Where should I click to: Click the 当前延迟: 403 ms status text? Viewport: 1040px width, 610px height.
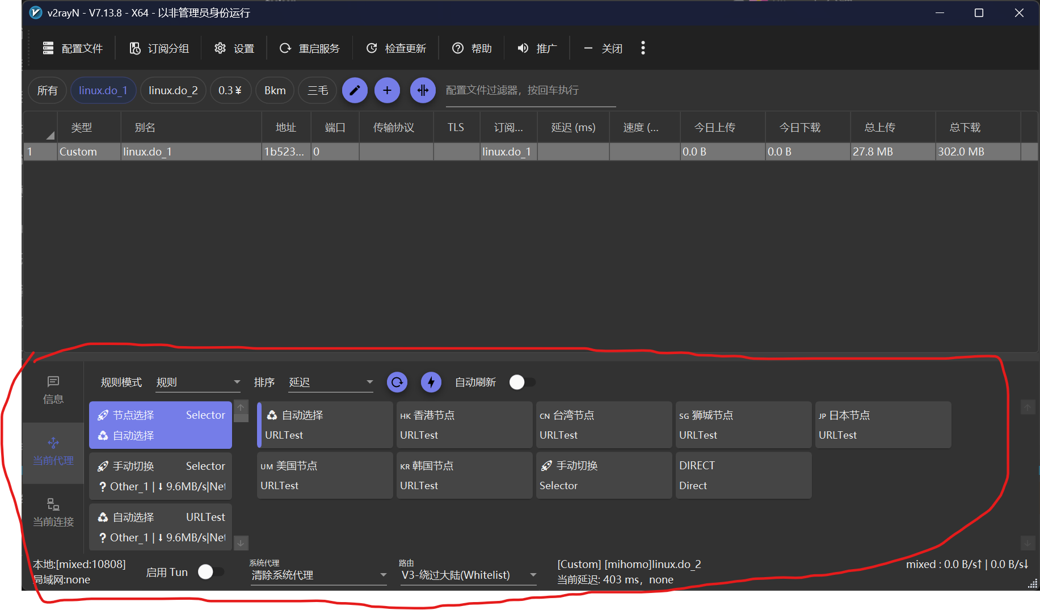615,580
